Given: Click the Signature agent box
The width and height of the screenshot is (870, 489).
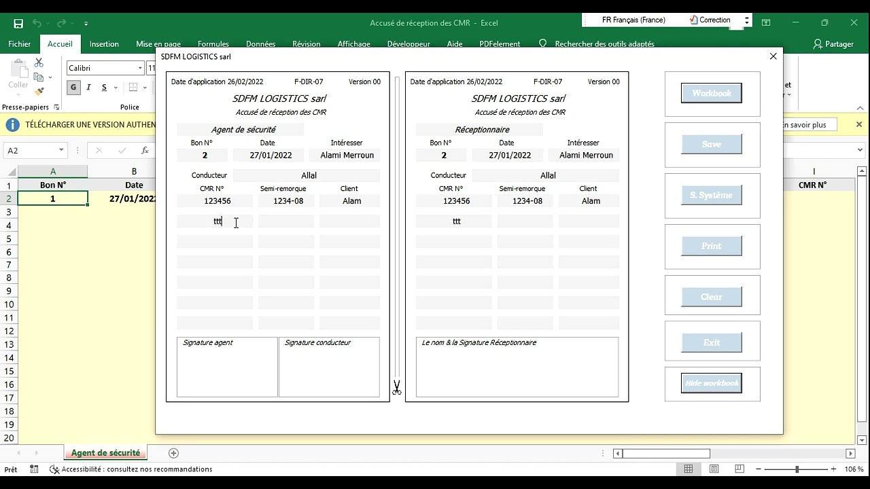Looking at the screenshot, I should pyautogui.click(x=227, y=367).
